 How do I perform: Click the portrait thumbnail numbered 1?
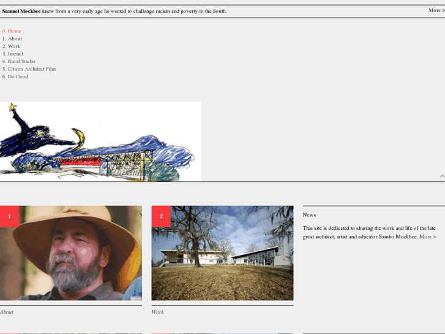[x=71, y=253]
